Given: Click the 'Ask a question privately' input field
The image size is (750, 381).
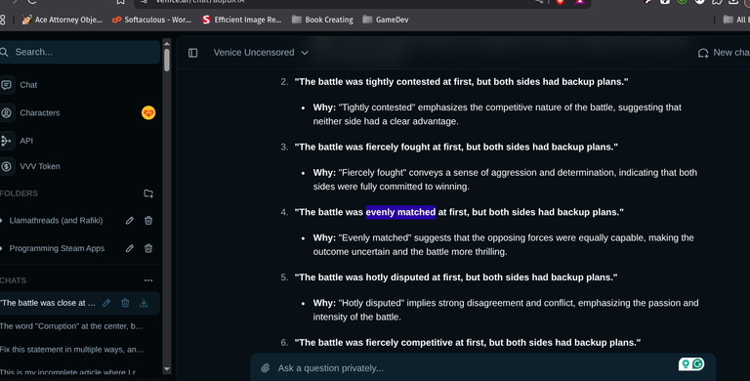Looking at the screenshot, I should click(474, 368).
